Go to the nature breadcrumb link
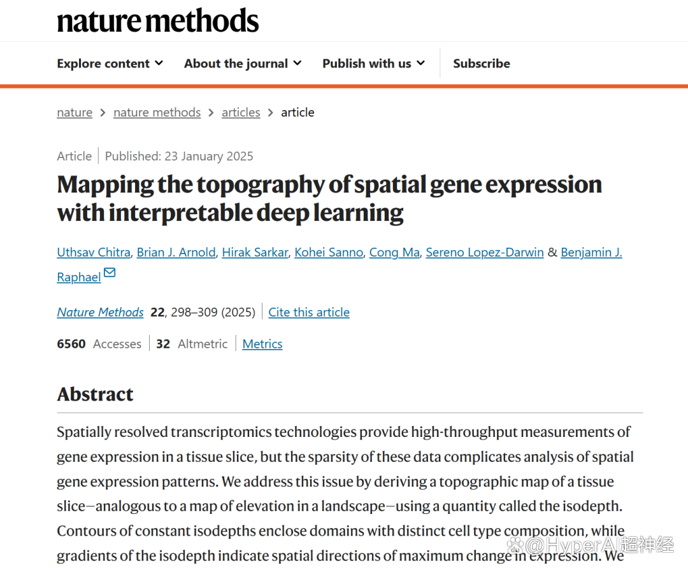The height and width of the screenshot is (570, 688). click(75, 113)
